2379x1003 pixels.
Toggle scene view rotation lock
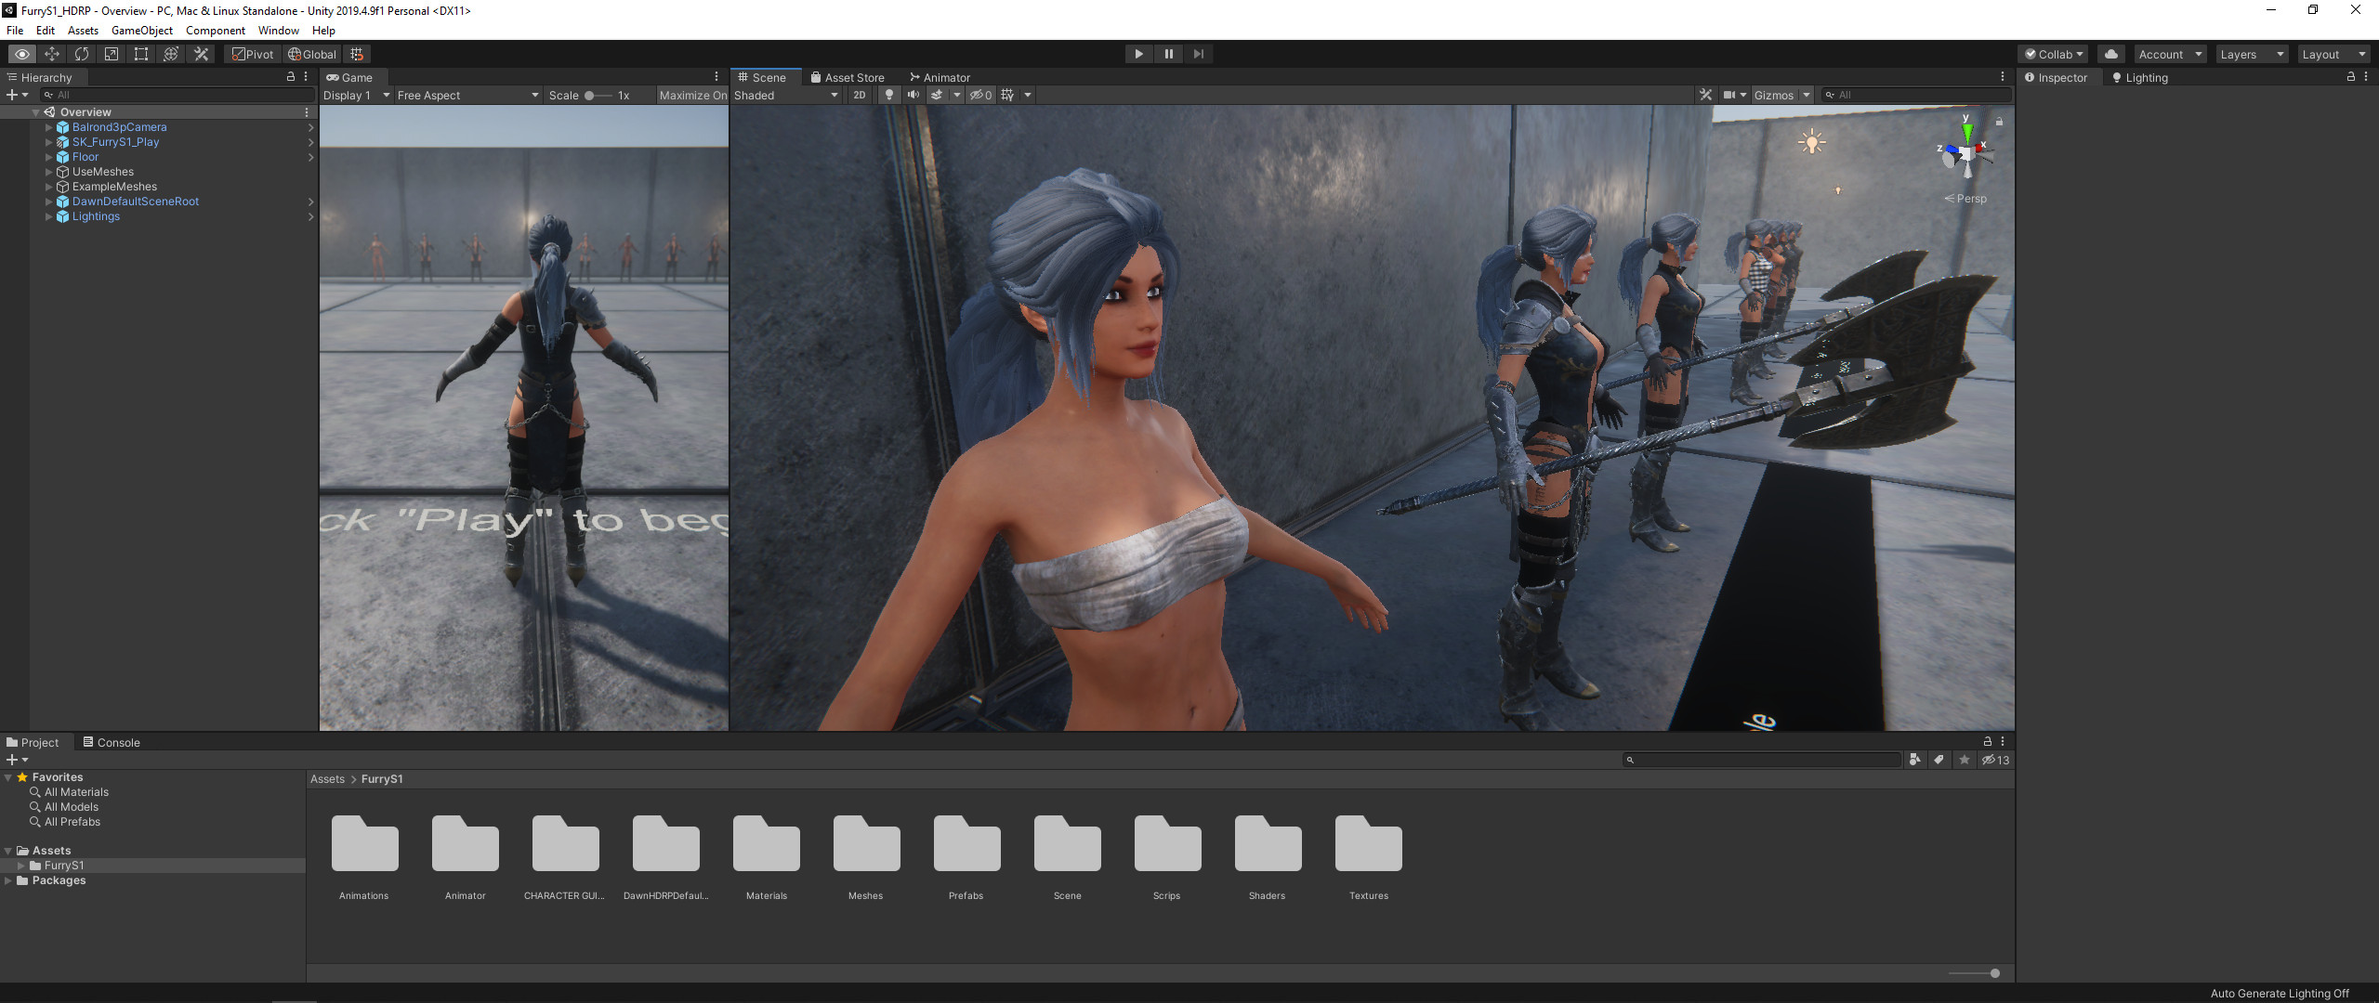click(x=1999, y=122)
